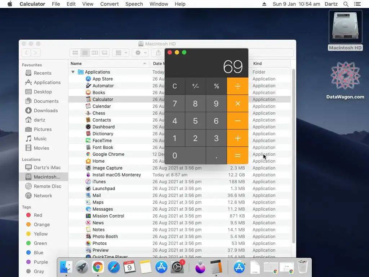Click the date and time in menu bar

[x=296, y=4]
